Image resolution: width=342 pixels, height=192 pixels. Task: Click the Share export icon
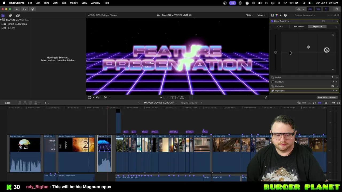[336, 9]
